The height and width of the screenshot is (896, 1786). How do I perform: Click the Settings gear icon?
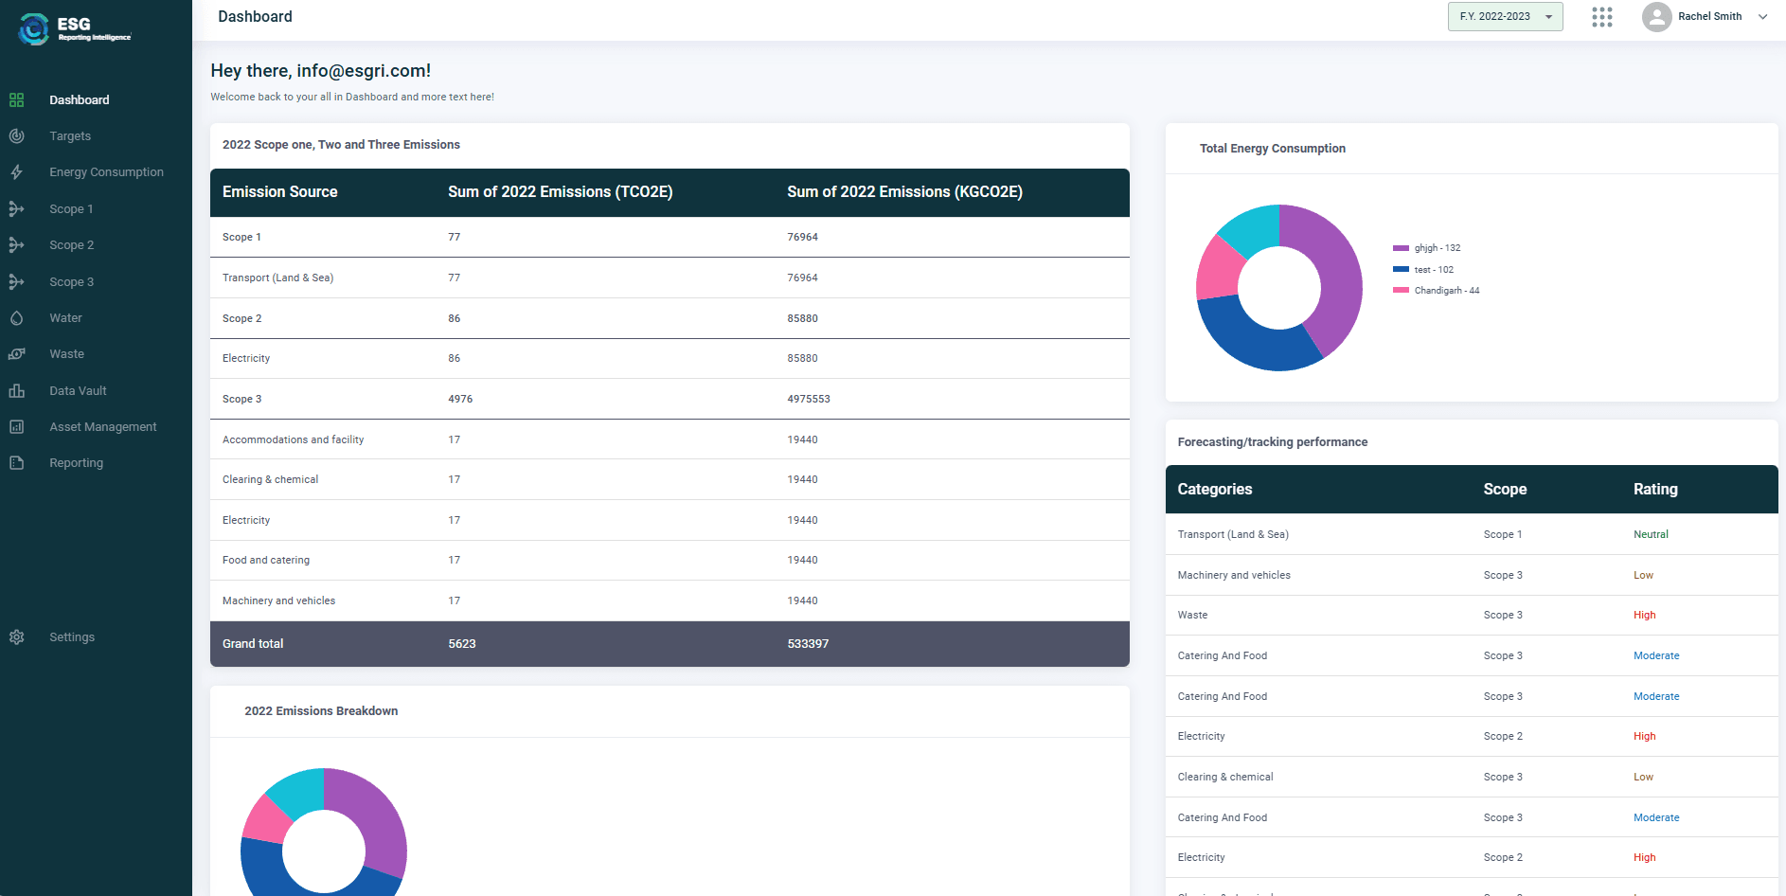click(16, 637)
